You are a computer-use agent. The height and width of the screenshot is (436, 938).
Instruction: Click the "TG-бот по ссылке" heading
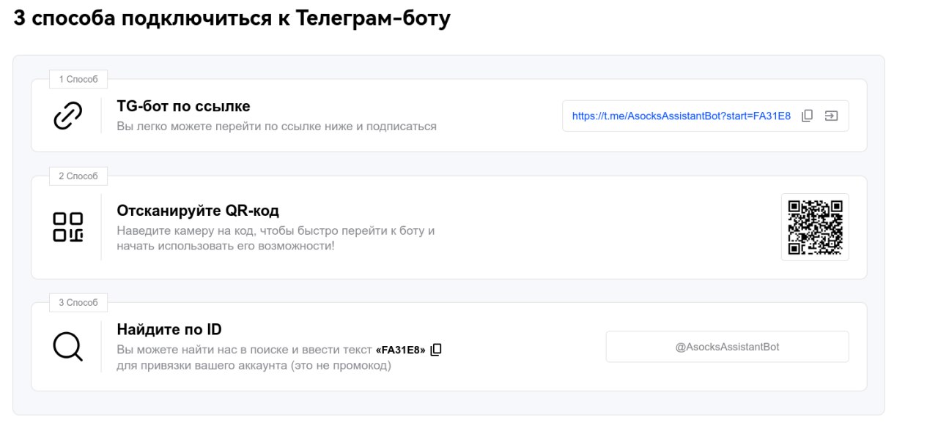pos(183,107)
